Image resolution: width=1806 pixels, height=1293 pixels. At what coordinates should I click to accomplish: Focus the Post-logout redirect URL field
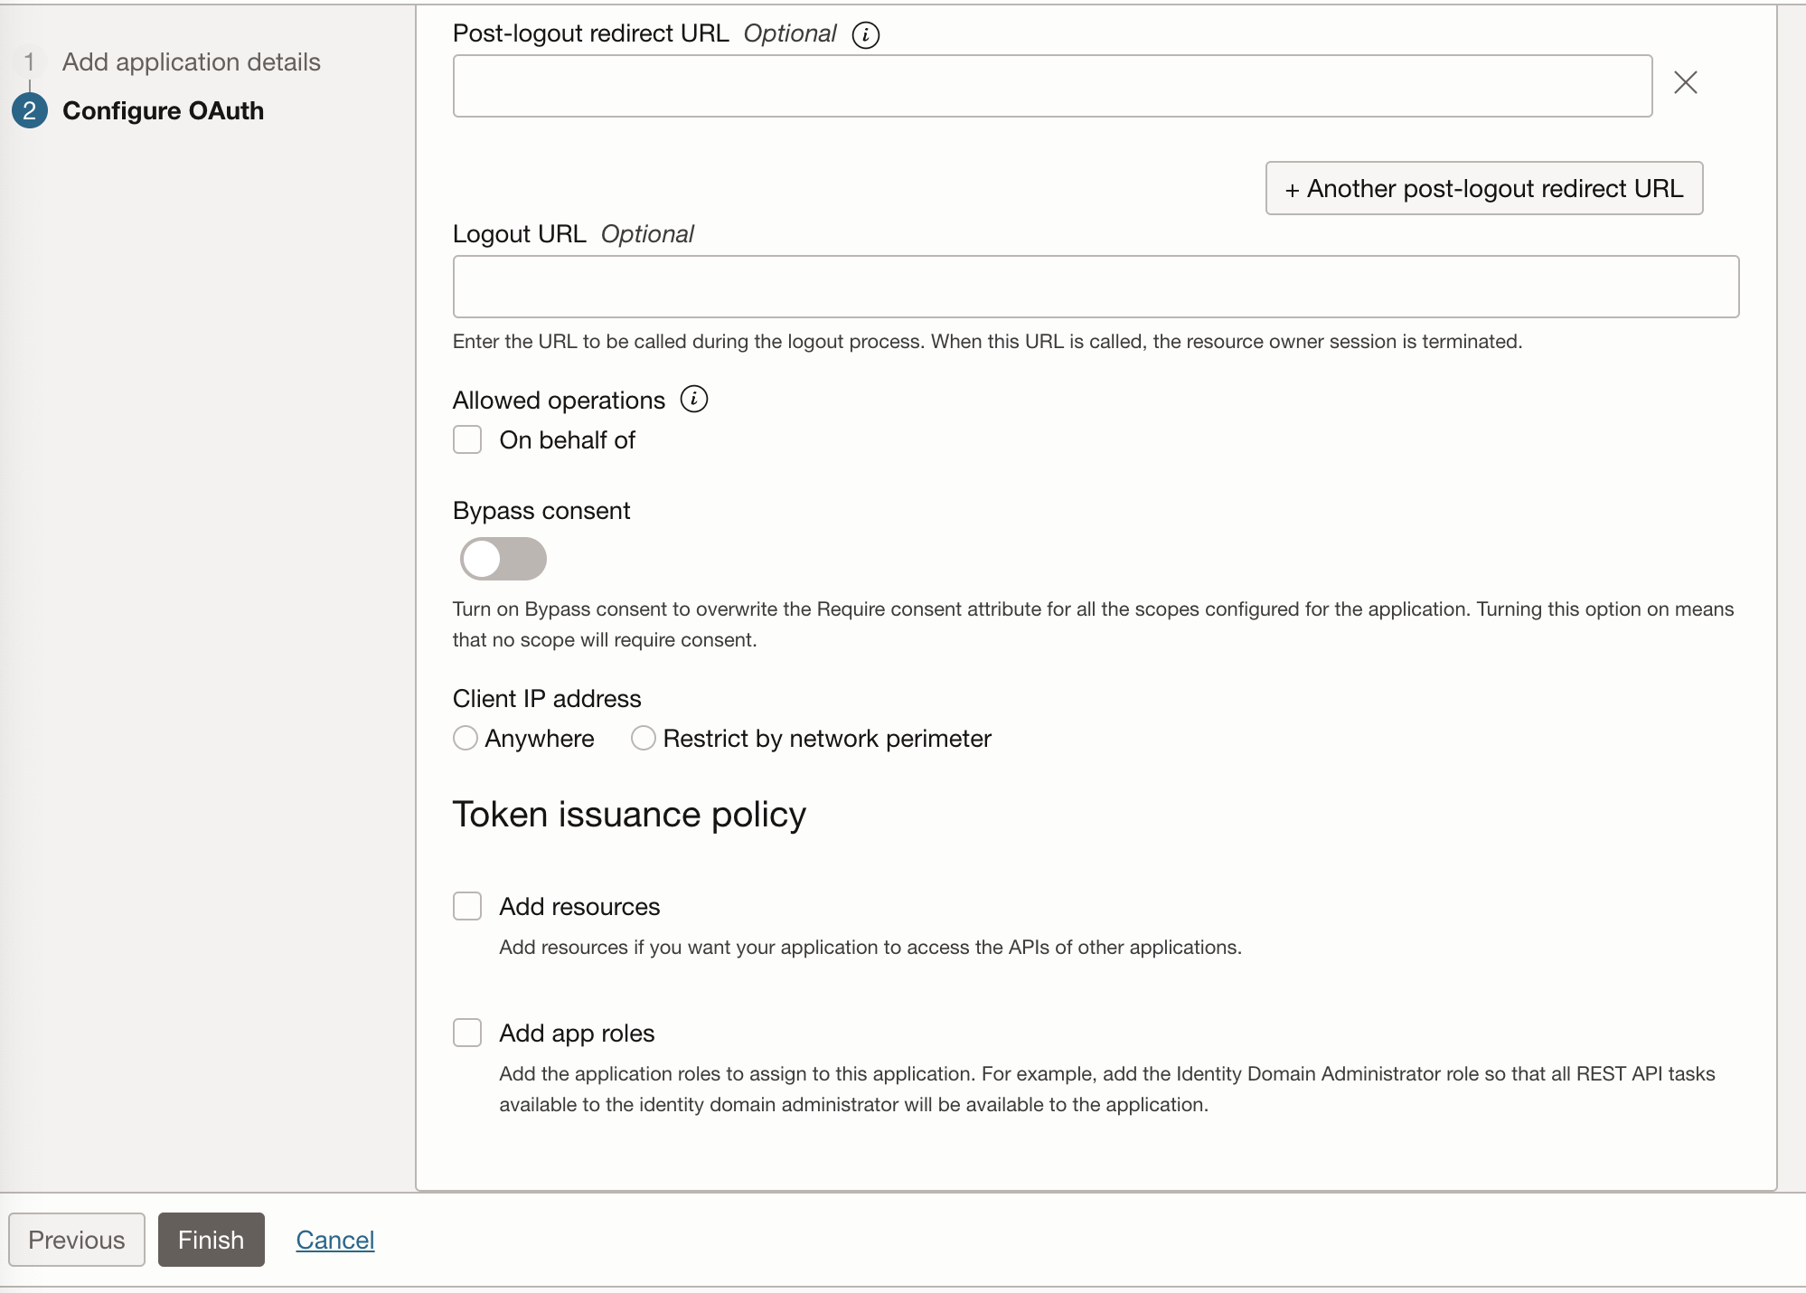coord(1052,86)
